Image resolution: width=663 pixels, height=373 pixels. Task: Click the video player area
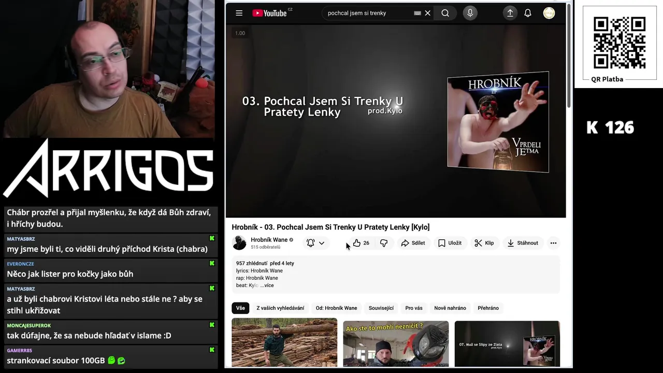(x=396, y=120)
